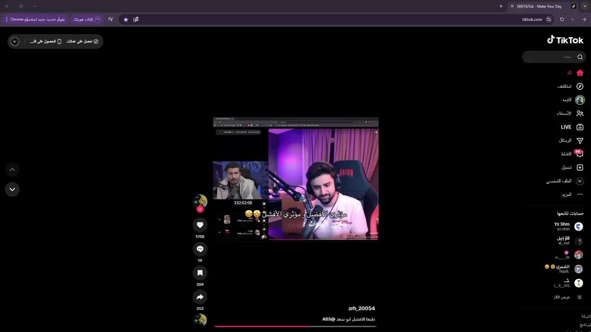Click the Friends label in sidebar
Screen dimensions: 591x332
(x=564, y=113)
